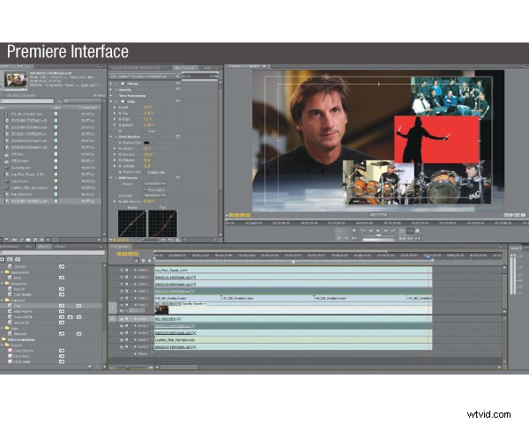529x423 pixels.
Task: Click the jog slider under the Play button
Action: coord(378,240)
